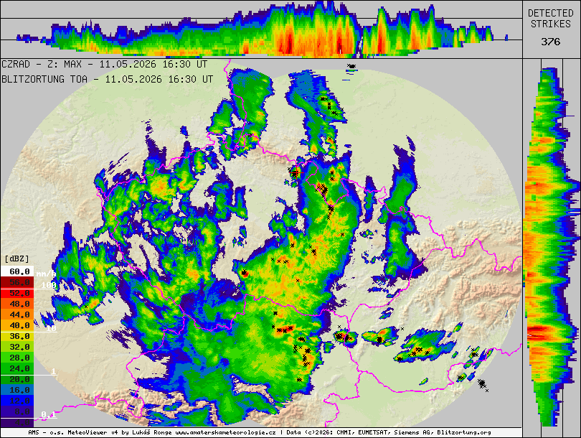Pick the 40.0 dBZ orange legend swatch
Screen dimensions: 581x438
[17, 325]
